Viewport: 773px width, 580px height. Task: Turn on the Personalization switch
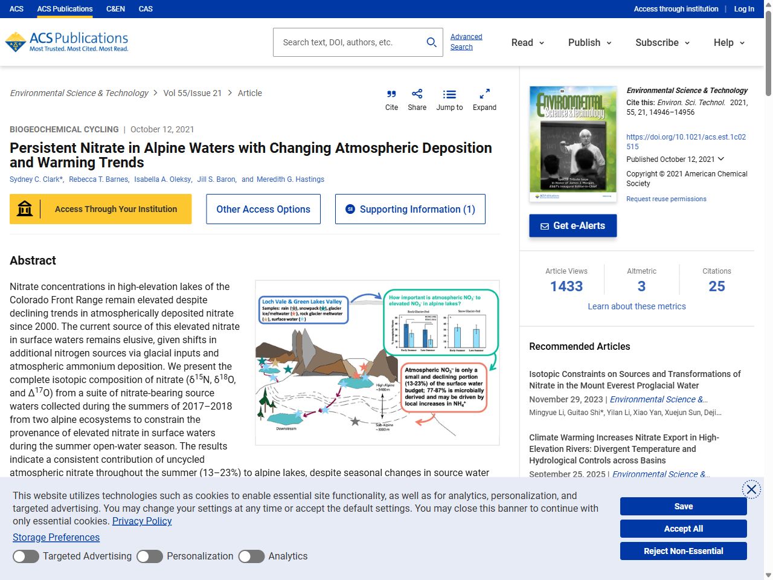coord(150,556)
